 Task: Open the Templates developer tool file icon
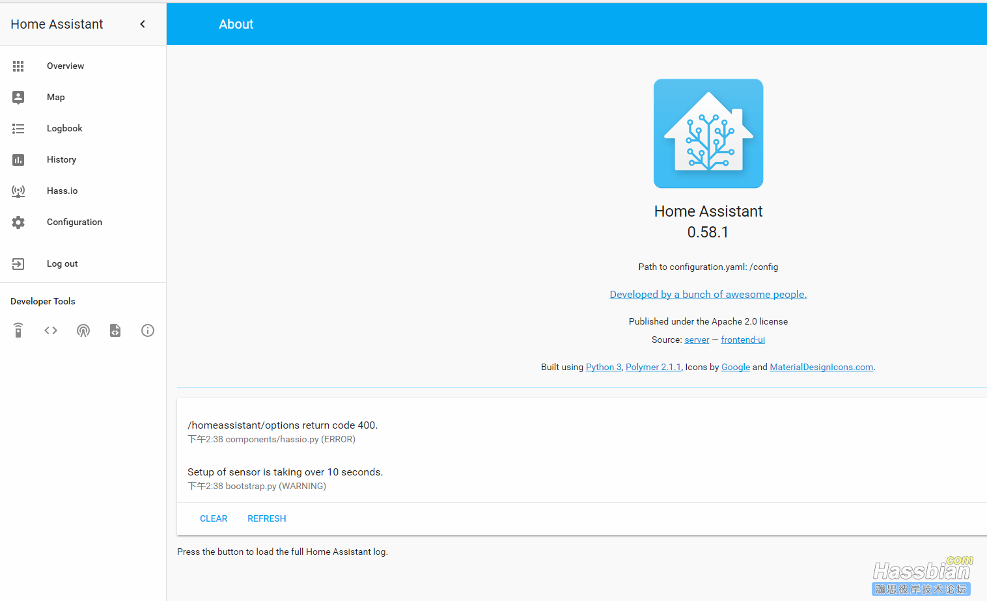point(115,330)
